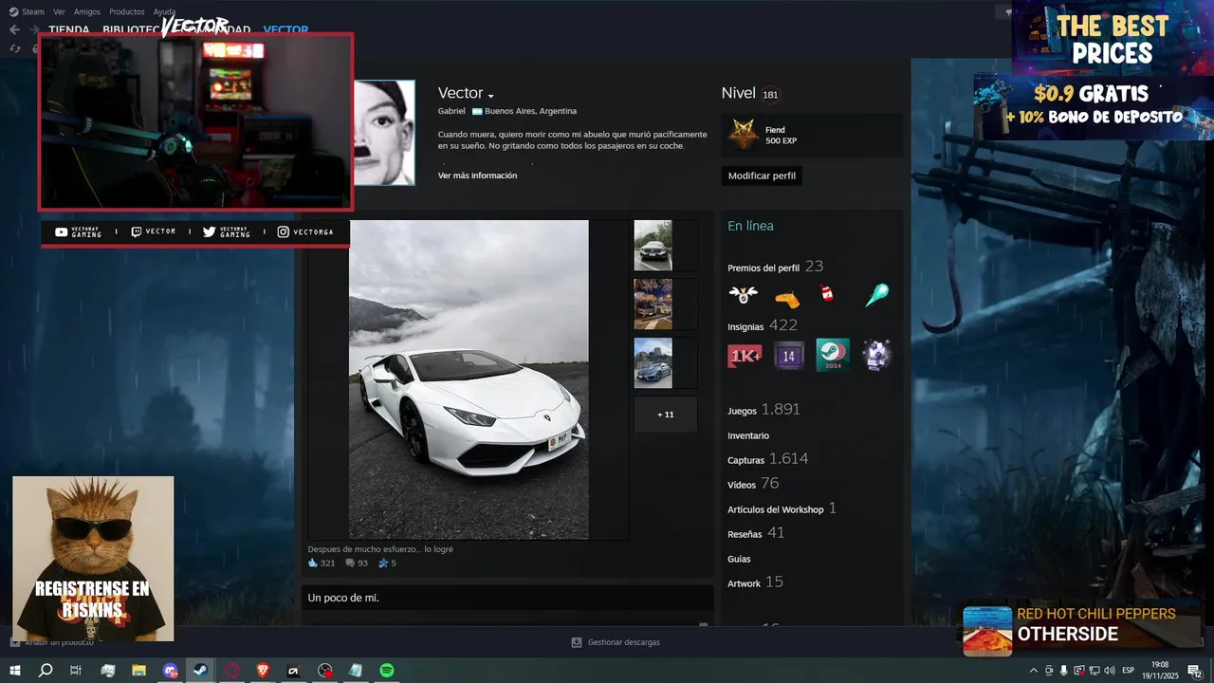Open Spotify from the taskbar
This screenshot has height=683, width=1214.
tap(387, 670)
